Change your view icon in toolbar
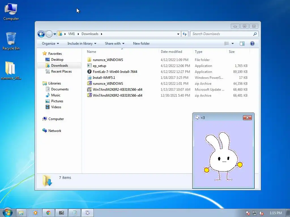290x217 pixels. [226, 44]
